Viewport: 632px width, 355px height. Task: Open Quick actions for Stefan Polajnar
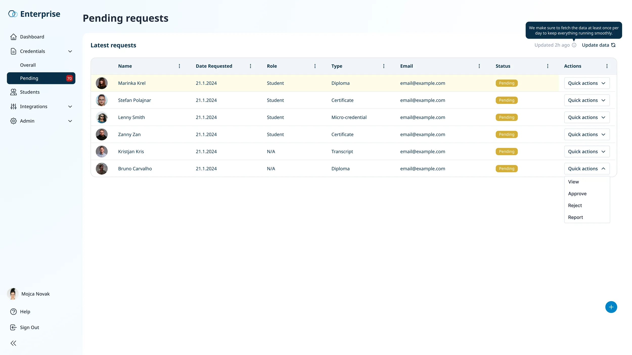(x=587, y=100)
